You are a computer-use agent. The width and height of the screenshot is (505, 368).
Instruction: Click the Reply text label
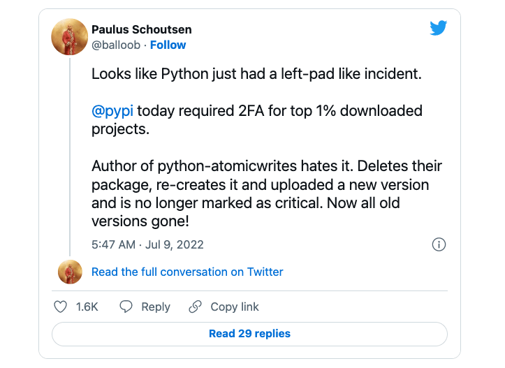tap(156, 307)
